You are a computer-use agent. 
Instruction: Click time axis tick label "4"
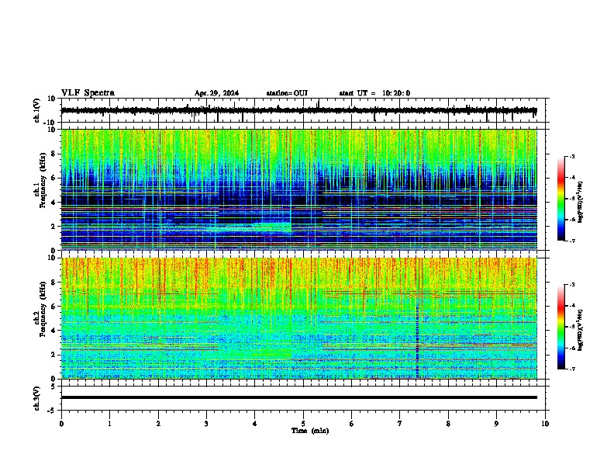(255, 424)
